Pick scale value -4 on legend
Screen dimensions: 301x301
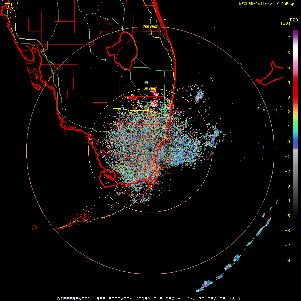click(287, 201)
